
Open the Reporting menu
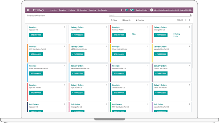92,10
